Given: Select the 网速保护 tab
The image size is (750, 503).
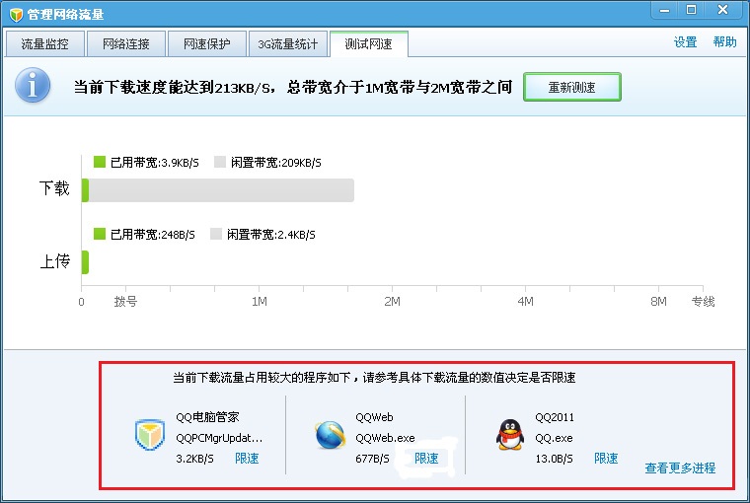Looking at the screenshot, I should (202, 44).
